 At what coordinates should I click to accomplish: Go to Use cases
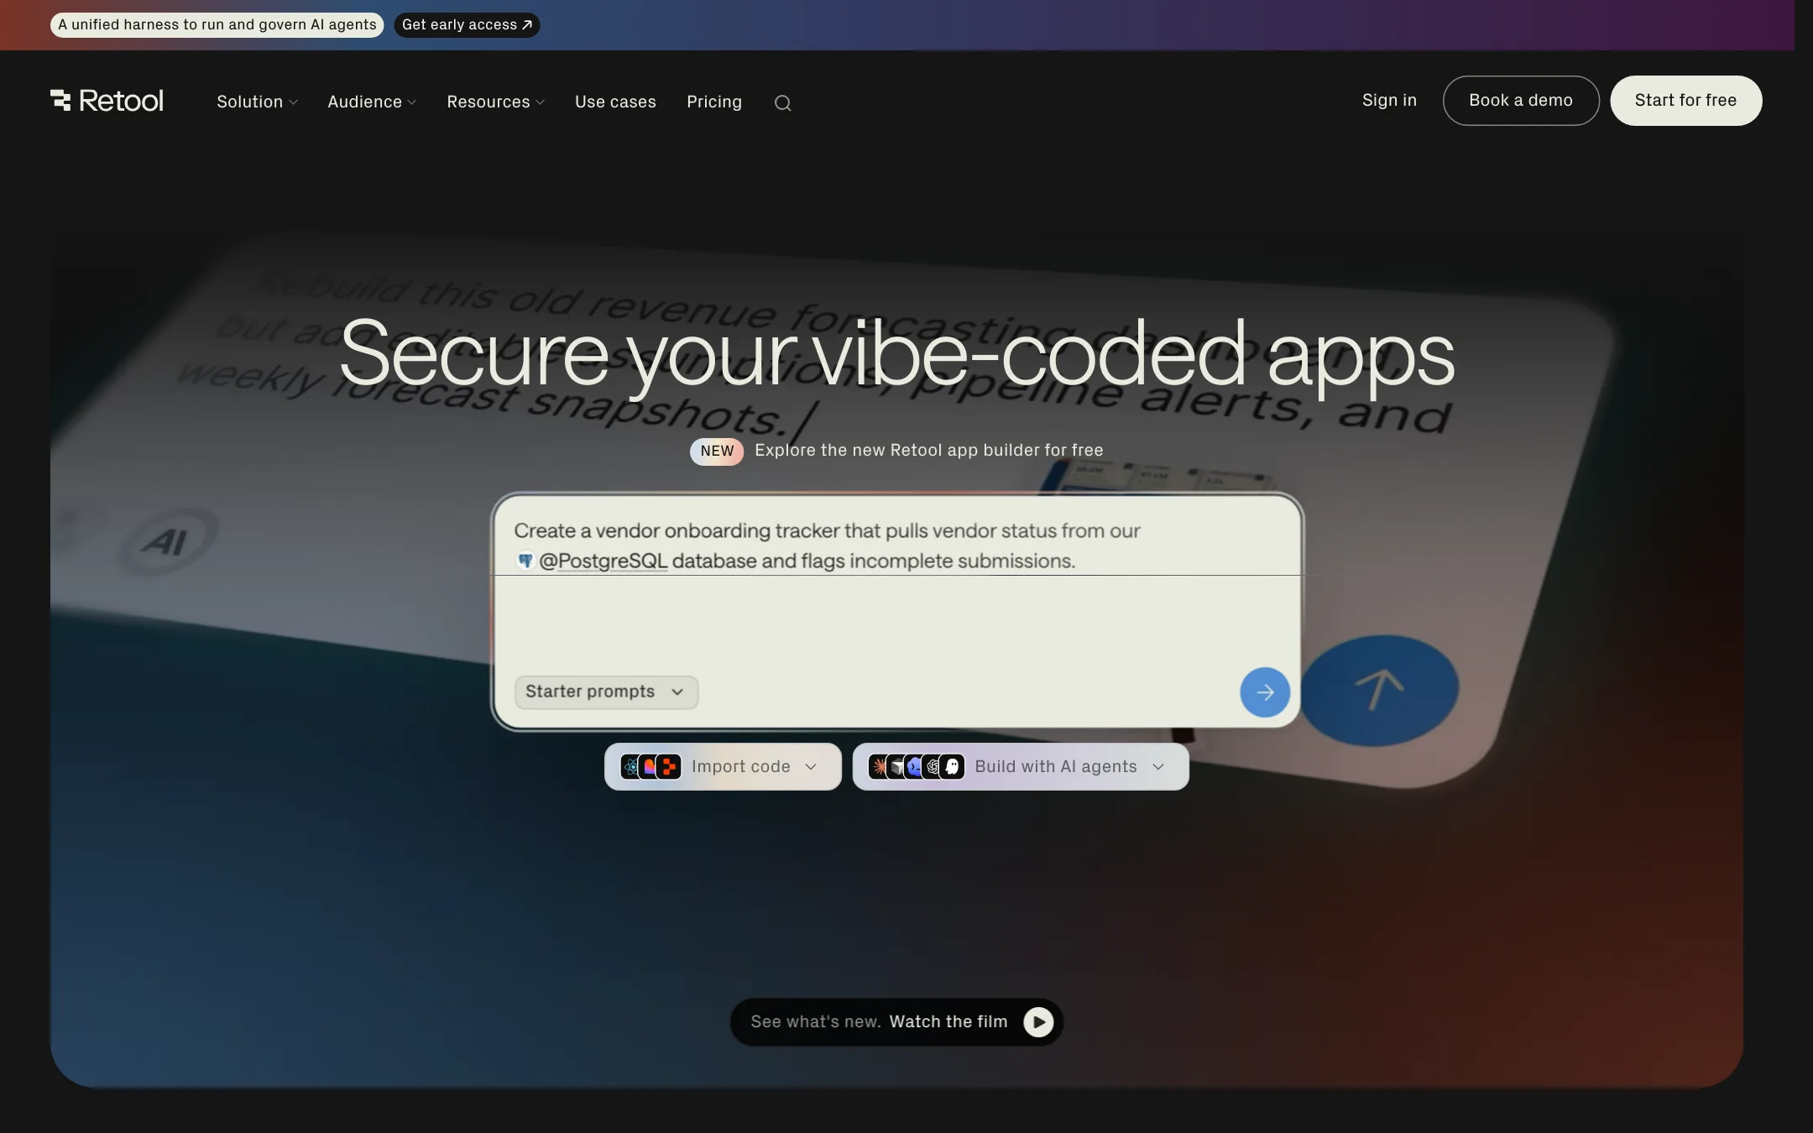[615, 102]
